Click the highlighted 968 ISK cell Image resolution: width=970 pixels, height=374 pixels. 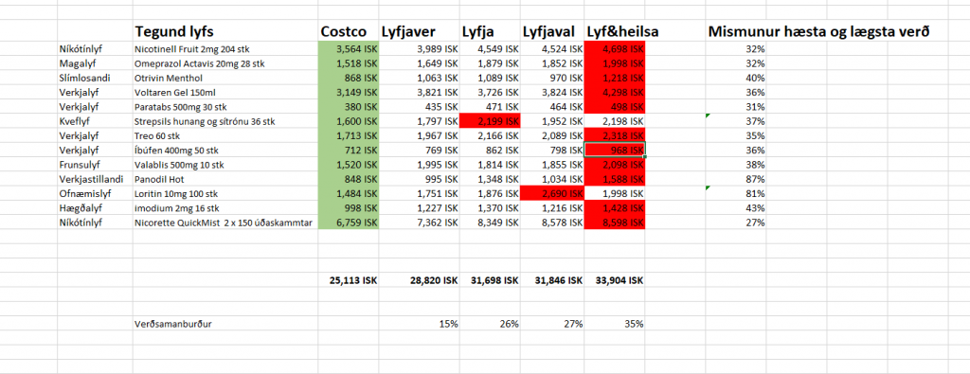615,151
